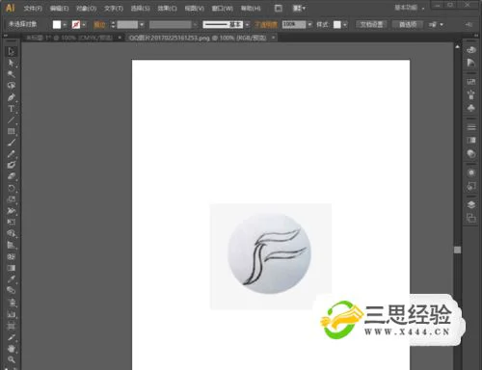Select the Blend tool

coord(12,290)
